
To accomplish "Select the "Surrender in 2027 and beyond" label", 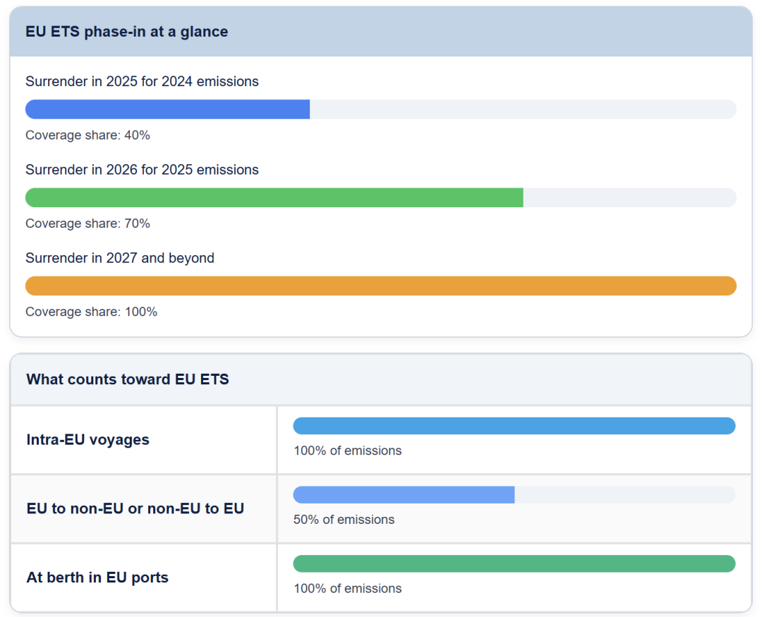I will 120,258.
